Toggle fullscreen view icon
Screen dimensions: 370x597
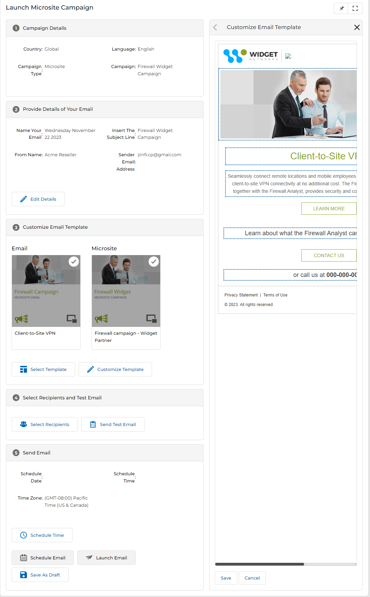(x=355, y=9)
